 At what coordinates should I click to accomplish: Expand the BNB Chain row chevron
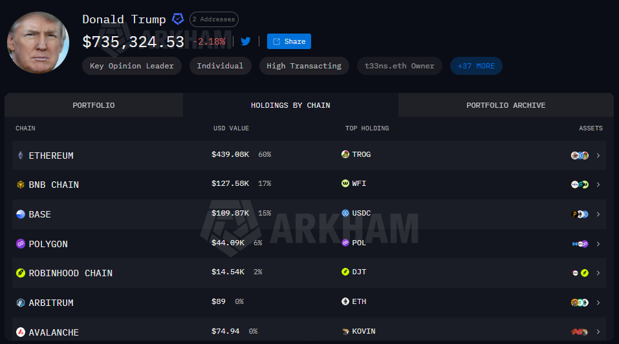[598, 185]
